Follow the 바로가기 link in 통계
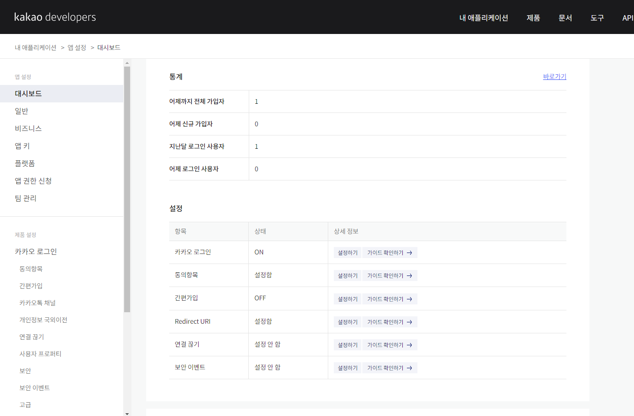 coord(554,77)
